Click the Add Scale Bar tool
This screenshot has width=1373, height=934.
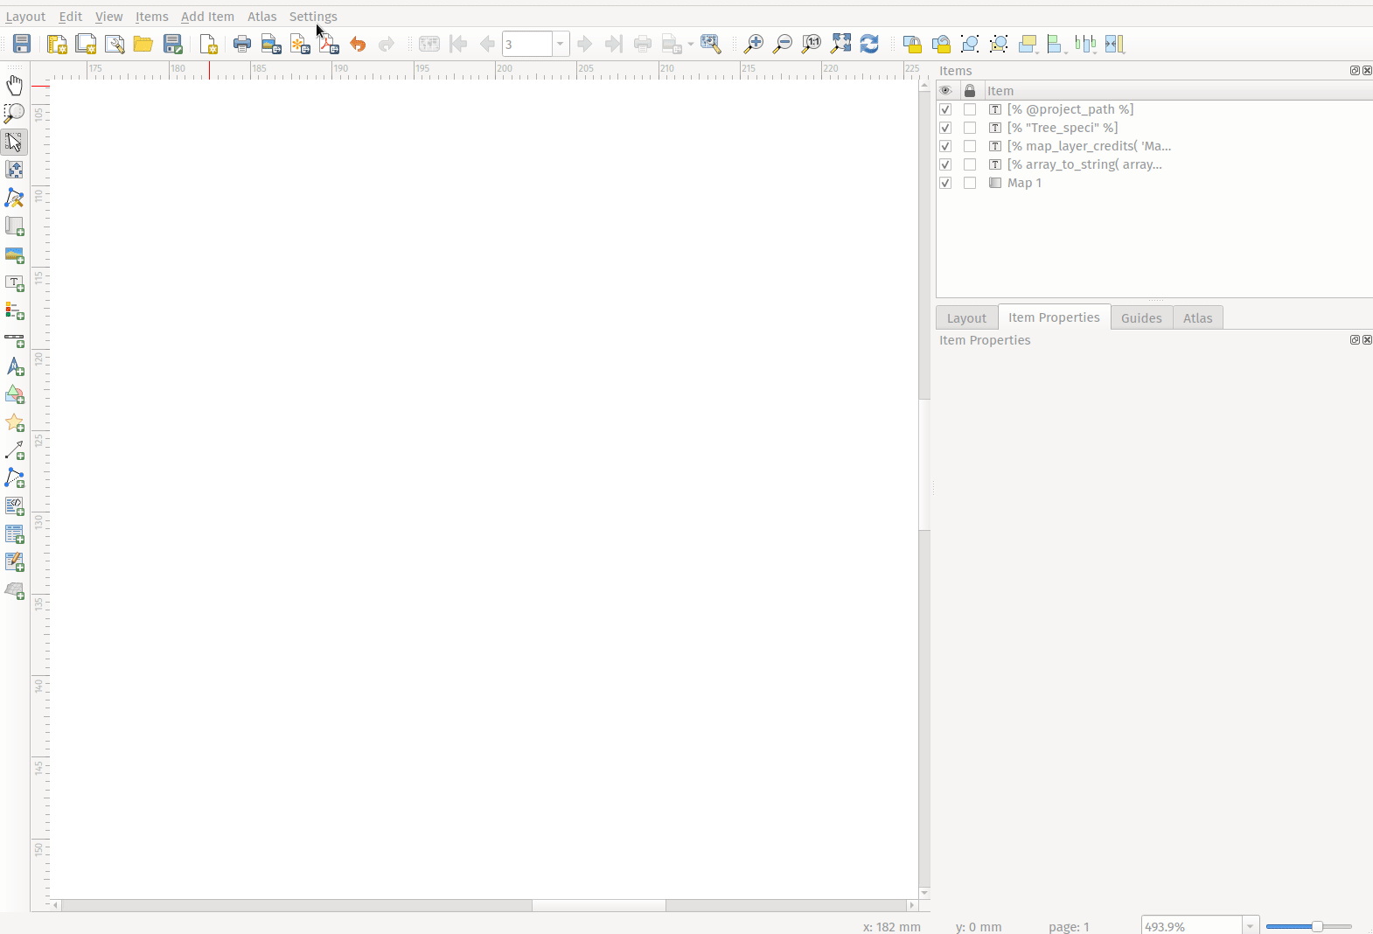click(x=15, y=339)
